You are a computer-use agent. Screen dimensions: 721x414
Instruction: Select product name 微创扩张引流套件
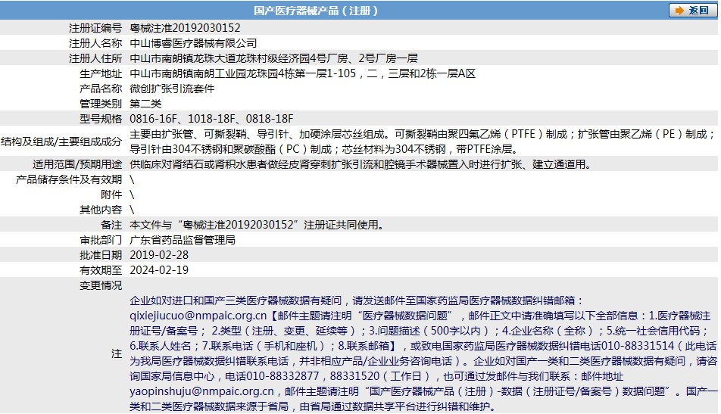[x=172, y=89]
